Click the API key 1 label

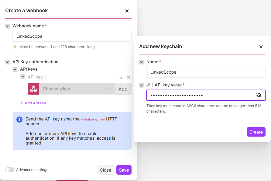(x=37, y=77)
